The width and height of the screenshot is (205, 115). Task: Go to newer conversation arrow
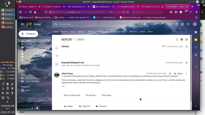click(x=181, y=32)
